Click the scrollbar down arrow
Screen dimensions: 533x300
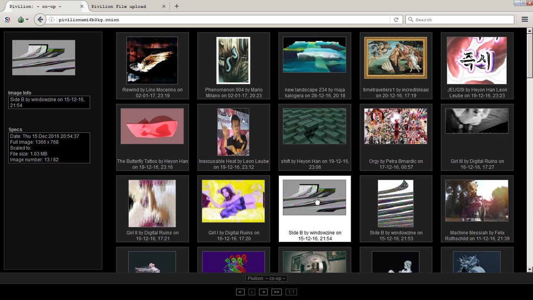pyautogui.click(x=530, y=270)
